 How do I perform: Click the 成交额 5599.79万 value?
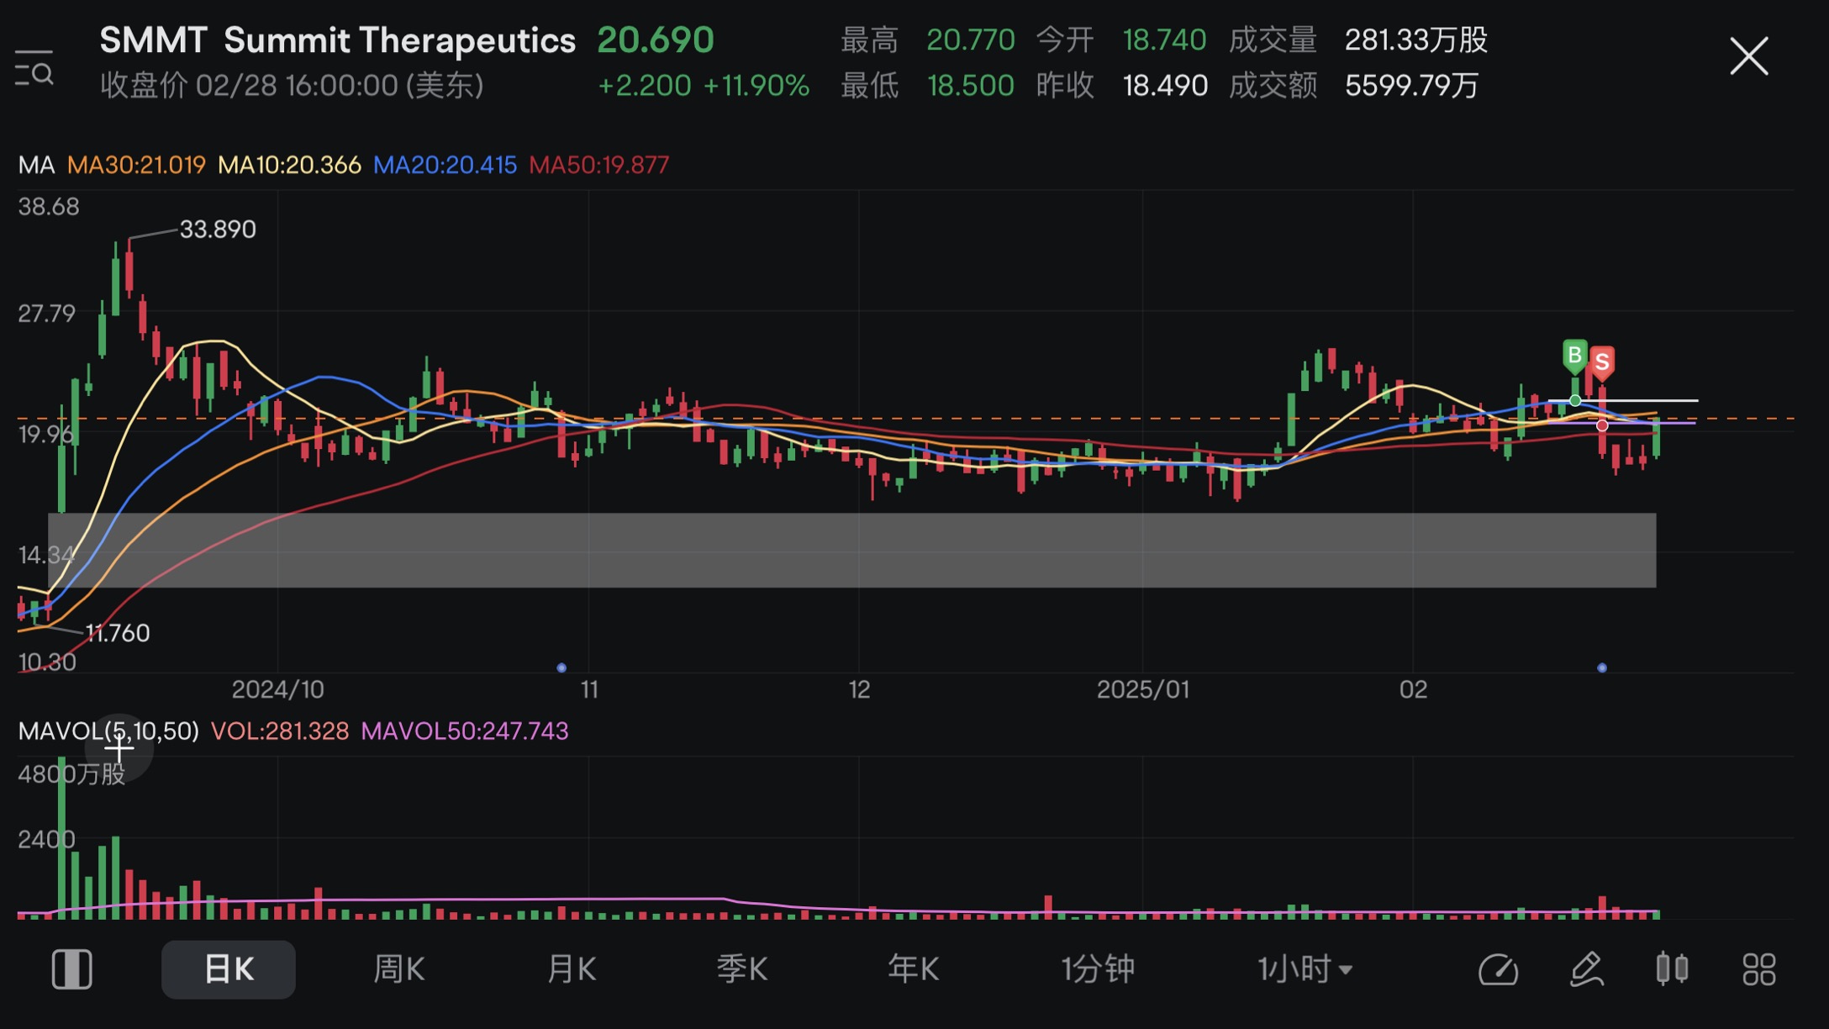coord(1354,85)
